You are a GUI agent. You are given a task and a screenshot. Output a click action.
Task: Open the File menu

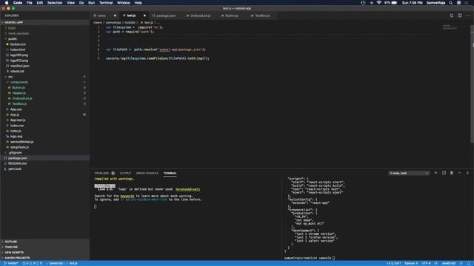tap(30, 3)
